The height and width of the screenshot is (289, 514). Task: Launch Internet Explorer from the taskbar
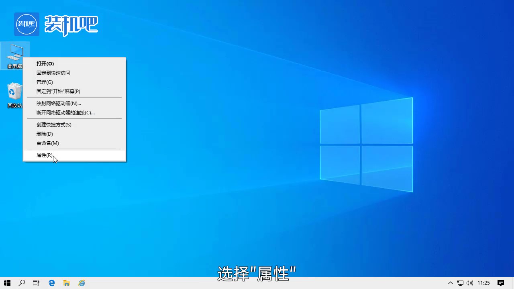point(81,283)
